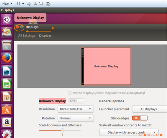Screen dimensions: 167x138
Task: Go back to All Settings
Action: tap(27, 36)
